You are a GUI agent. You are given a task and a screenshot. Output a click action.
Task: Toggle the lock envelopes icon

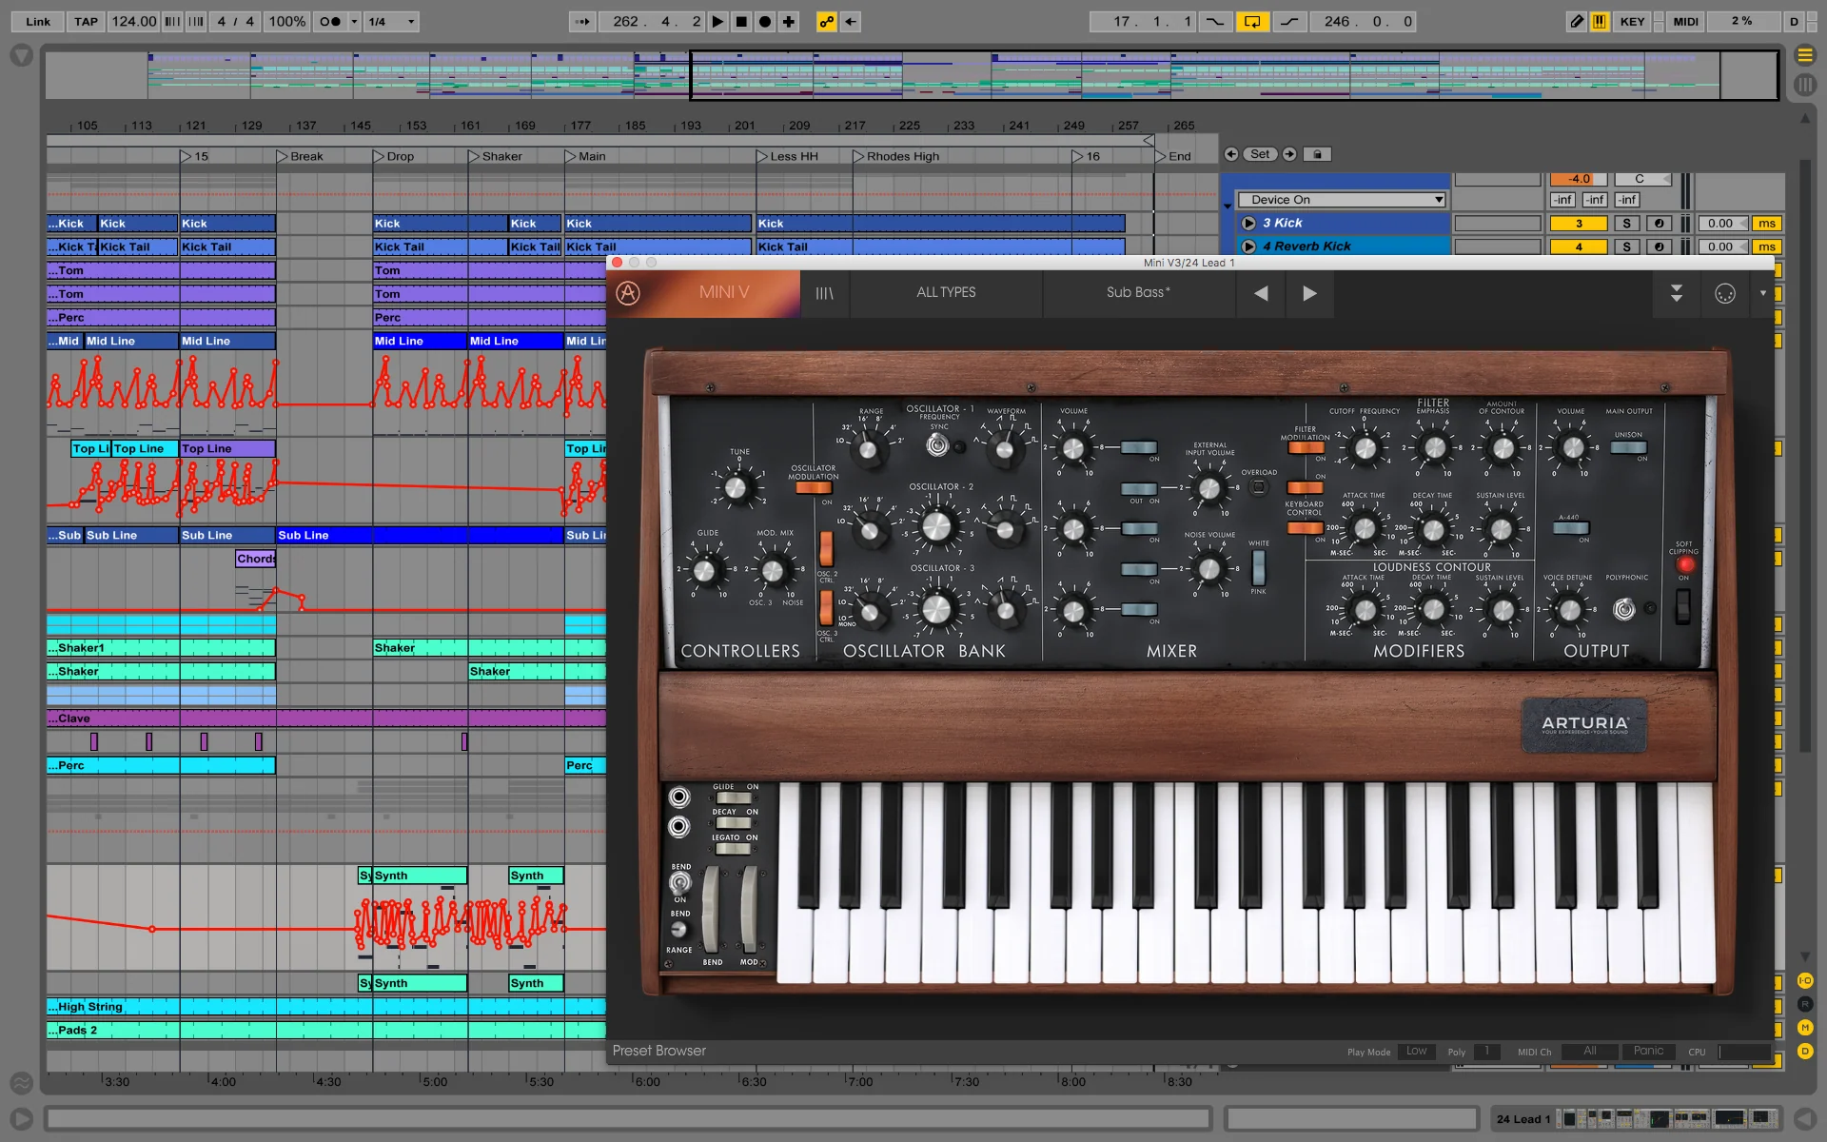(x=1317, y=154)
